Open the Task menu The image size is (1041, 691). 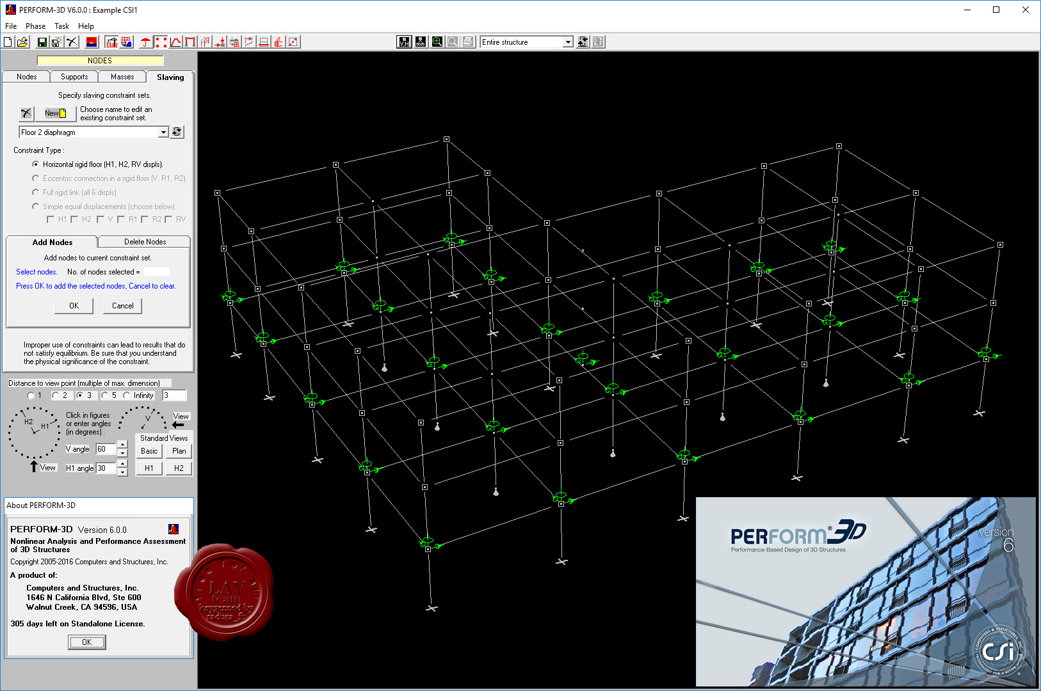coord(62,26)
